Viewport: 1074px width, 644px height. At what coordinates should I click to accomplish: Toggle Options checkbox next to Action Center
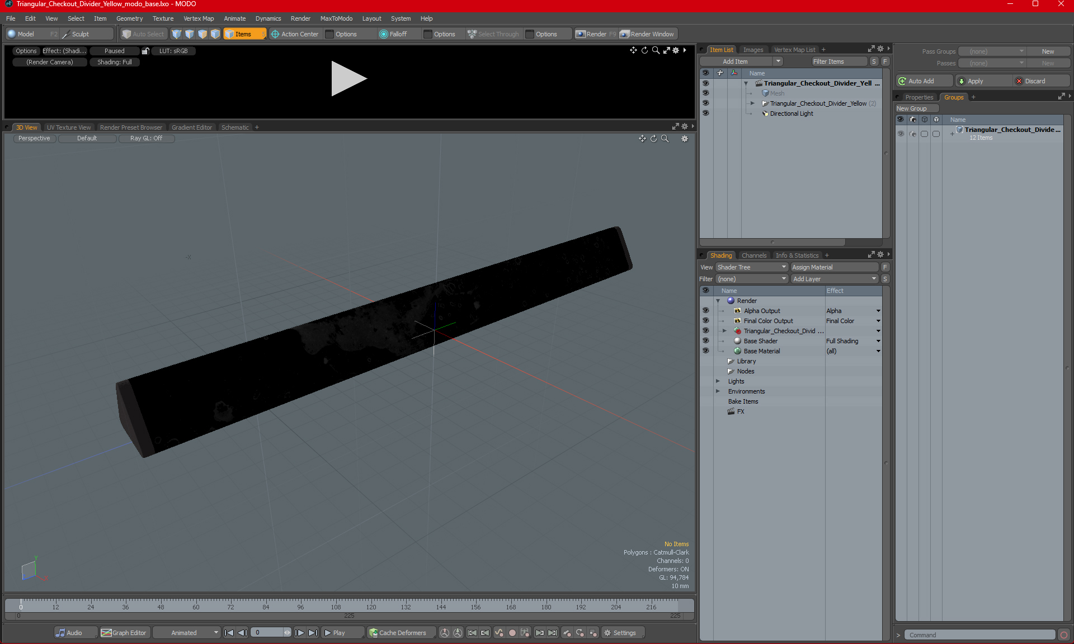(329, 34)
